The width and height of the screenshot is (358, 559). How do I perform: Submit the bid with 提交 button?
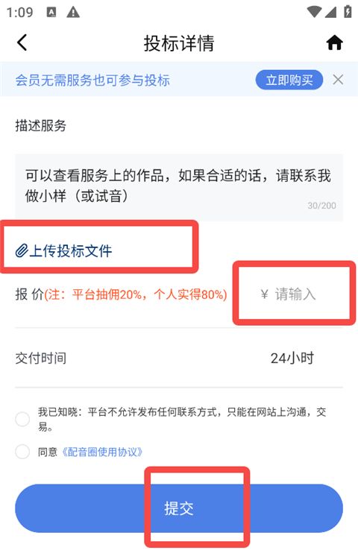tap(179, 508)
